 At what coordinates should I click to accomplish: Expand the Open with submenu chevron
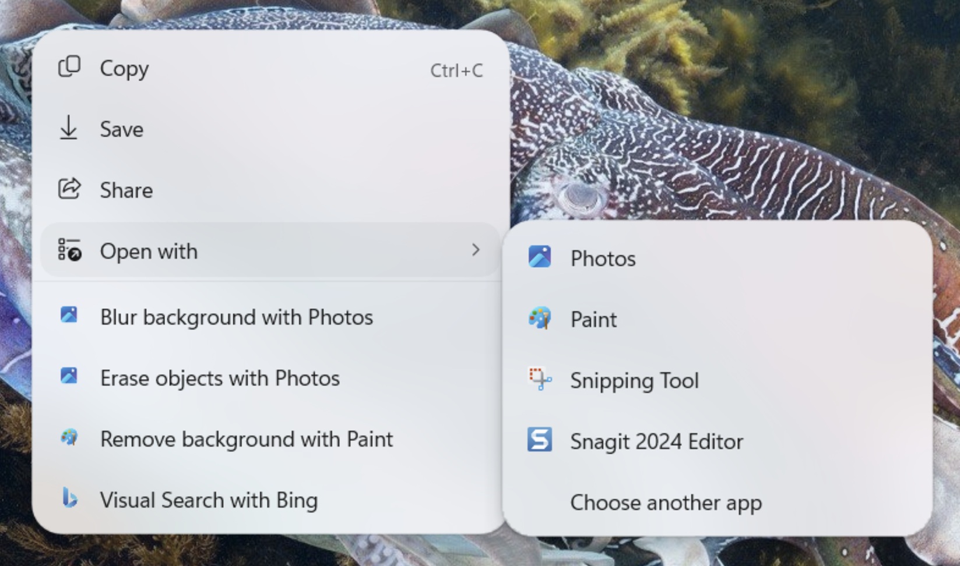pyautogui.click(x=476, y=250)
